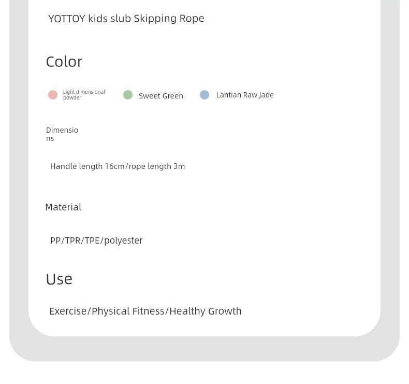Click the Use section heading
Image resolution: width=409 pixels, height=384 pixels.
click(x=59, y=279)
